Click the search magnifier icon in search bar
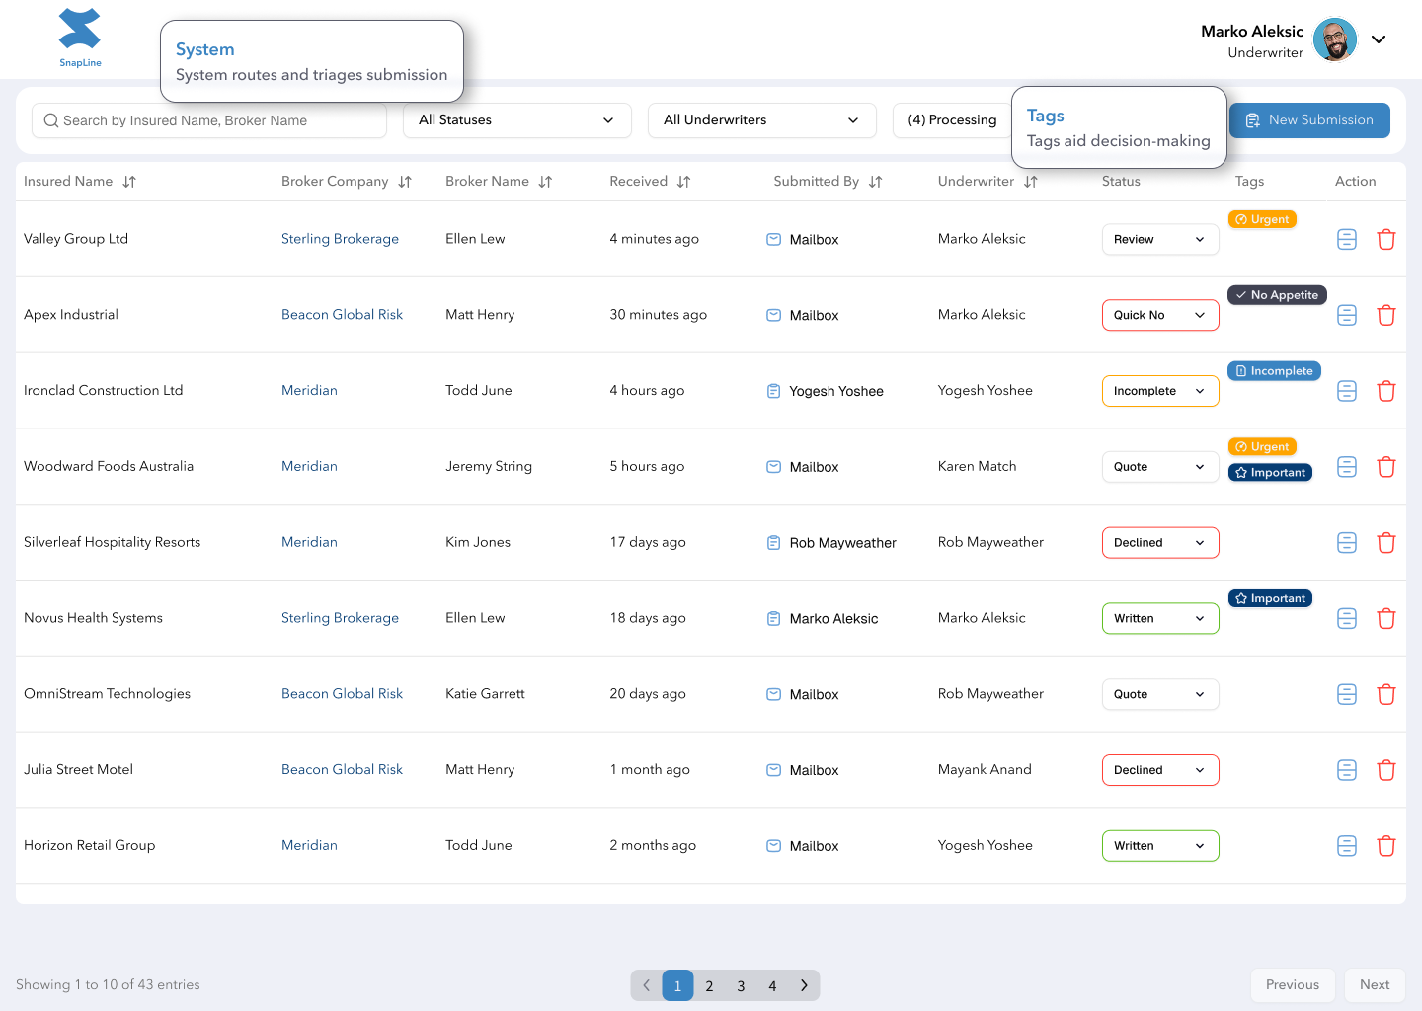Screen dimensions: 1422x1011 click(x=51, y=120)
